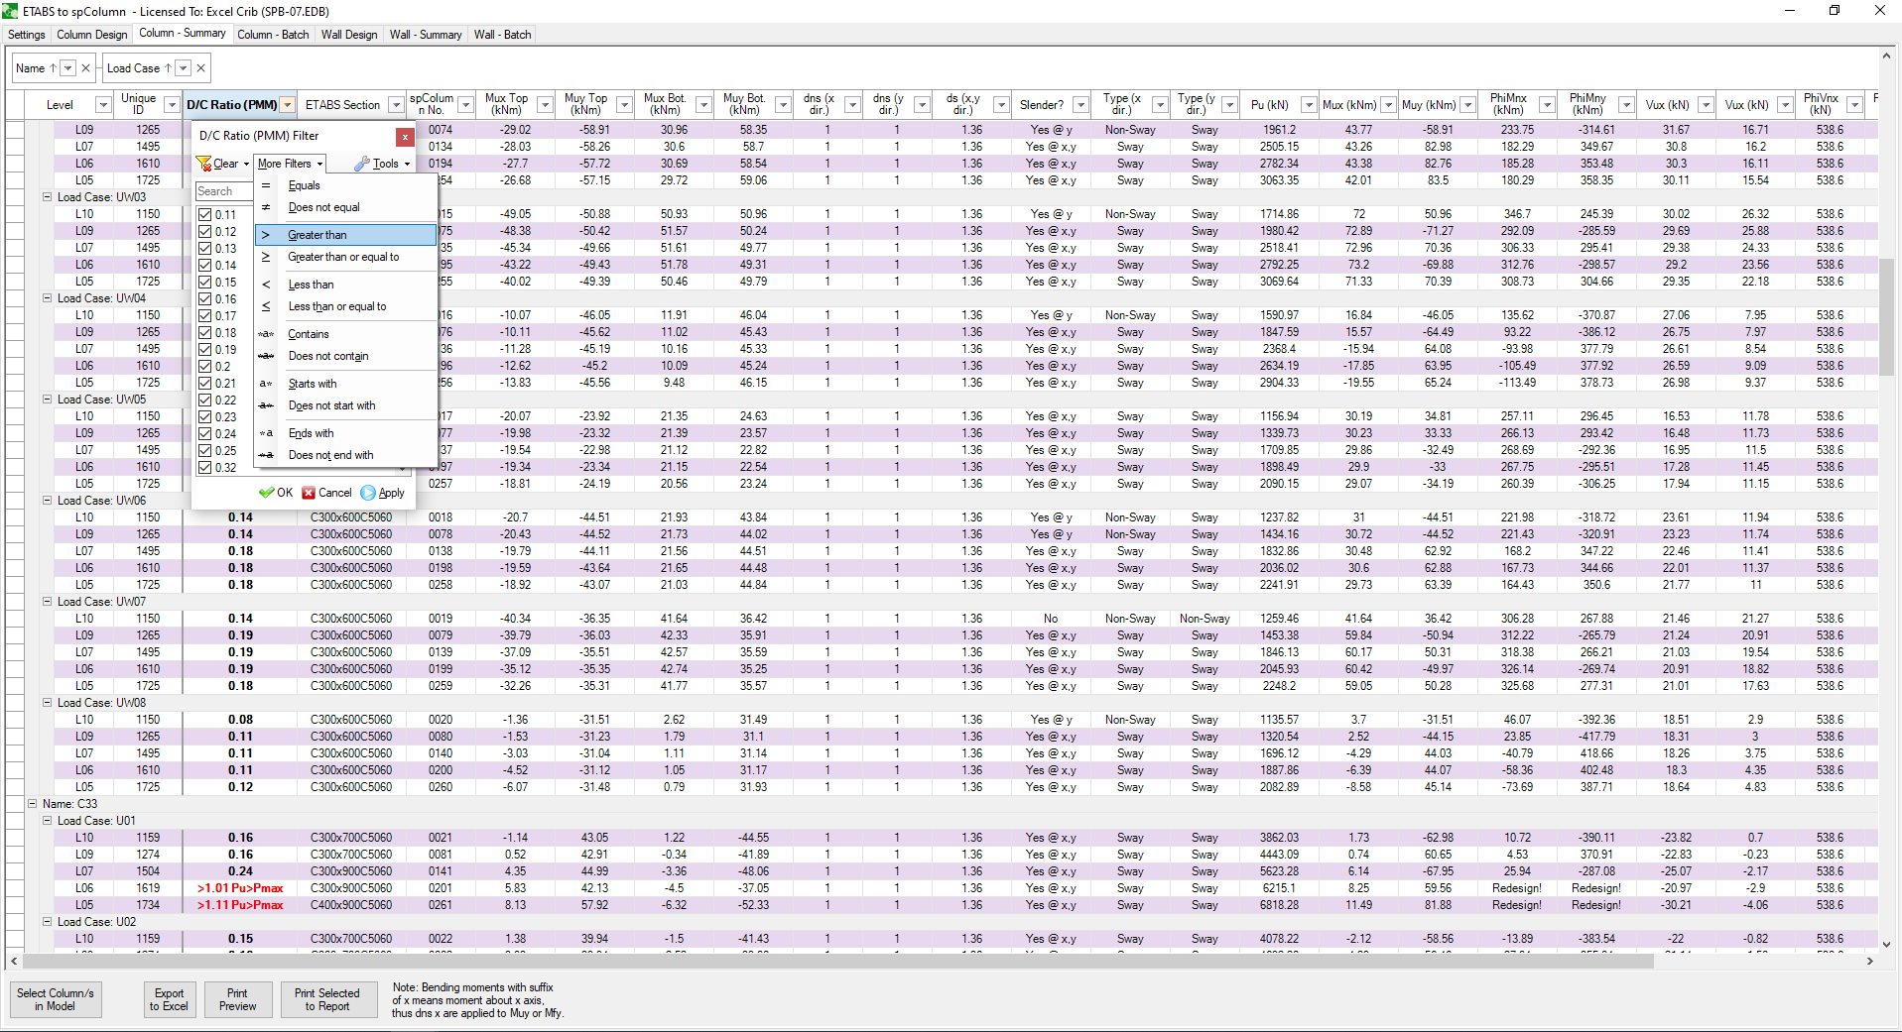Close the D/C Ratio (PMM) Filter popup
Image resolution: width=1902 pixels, height=1032 pixels.
405,136
